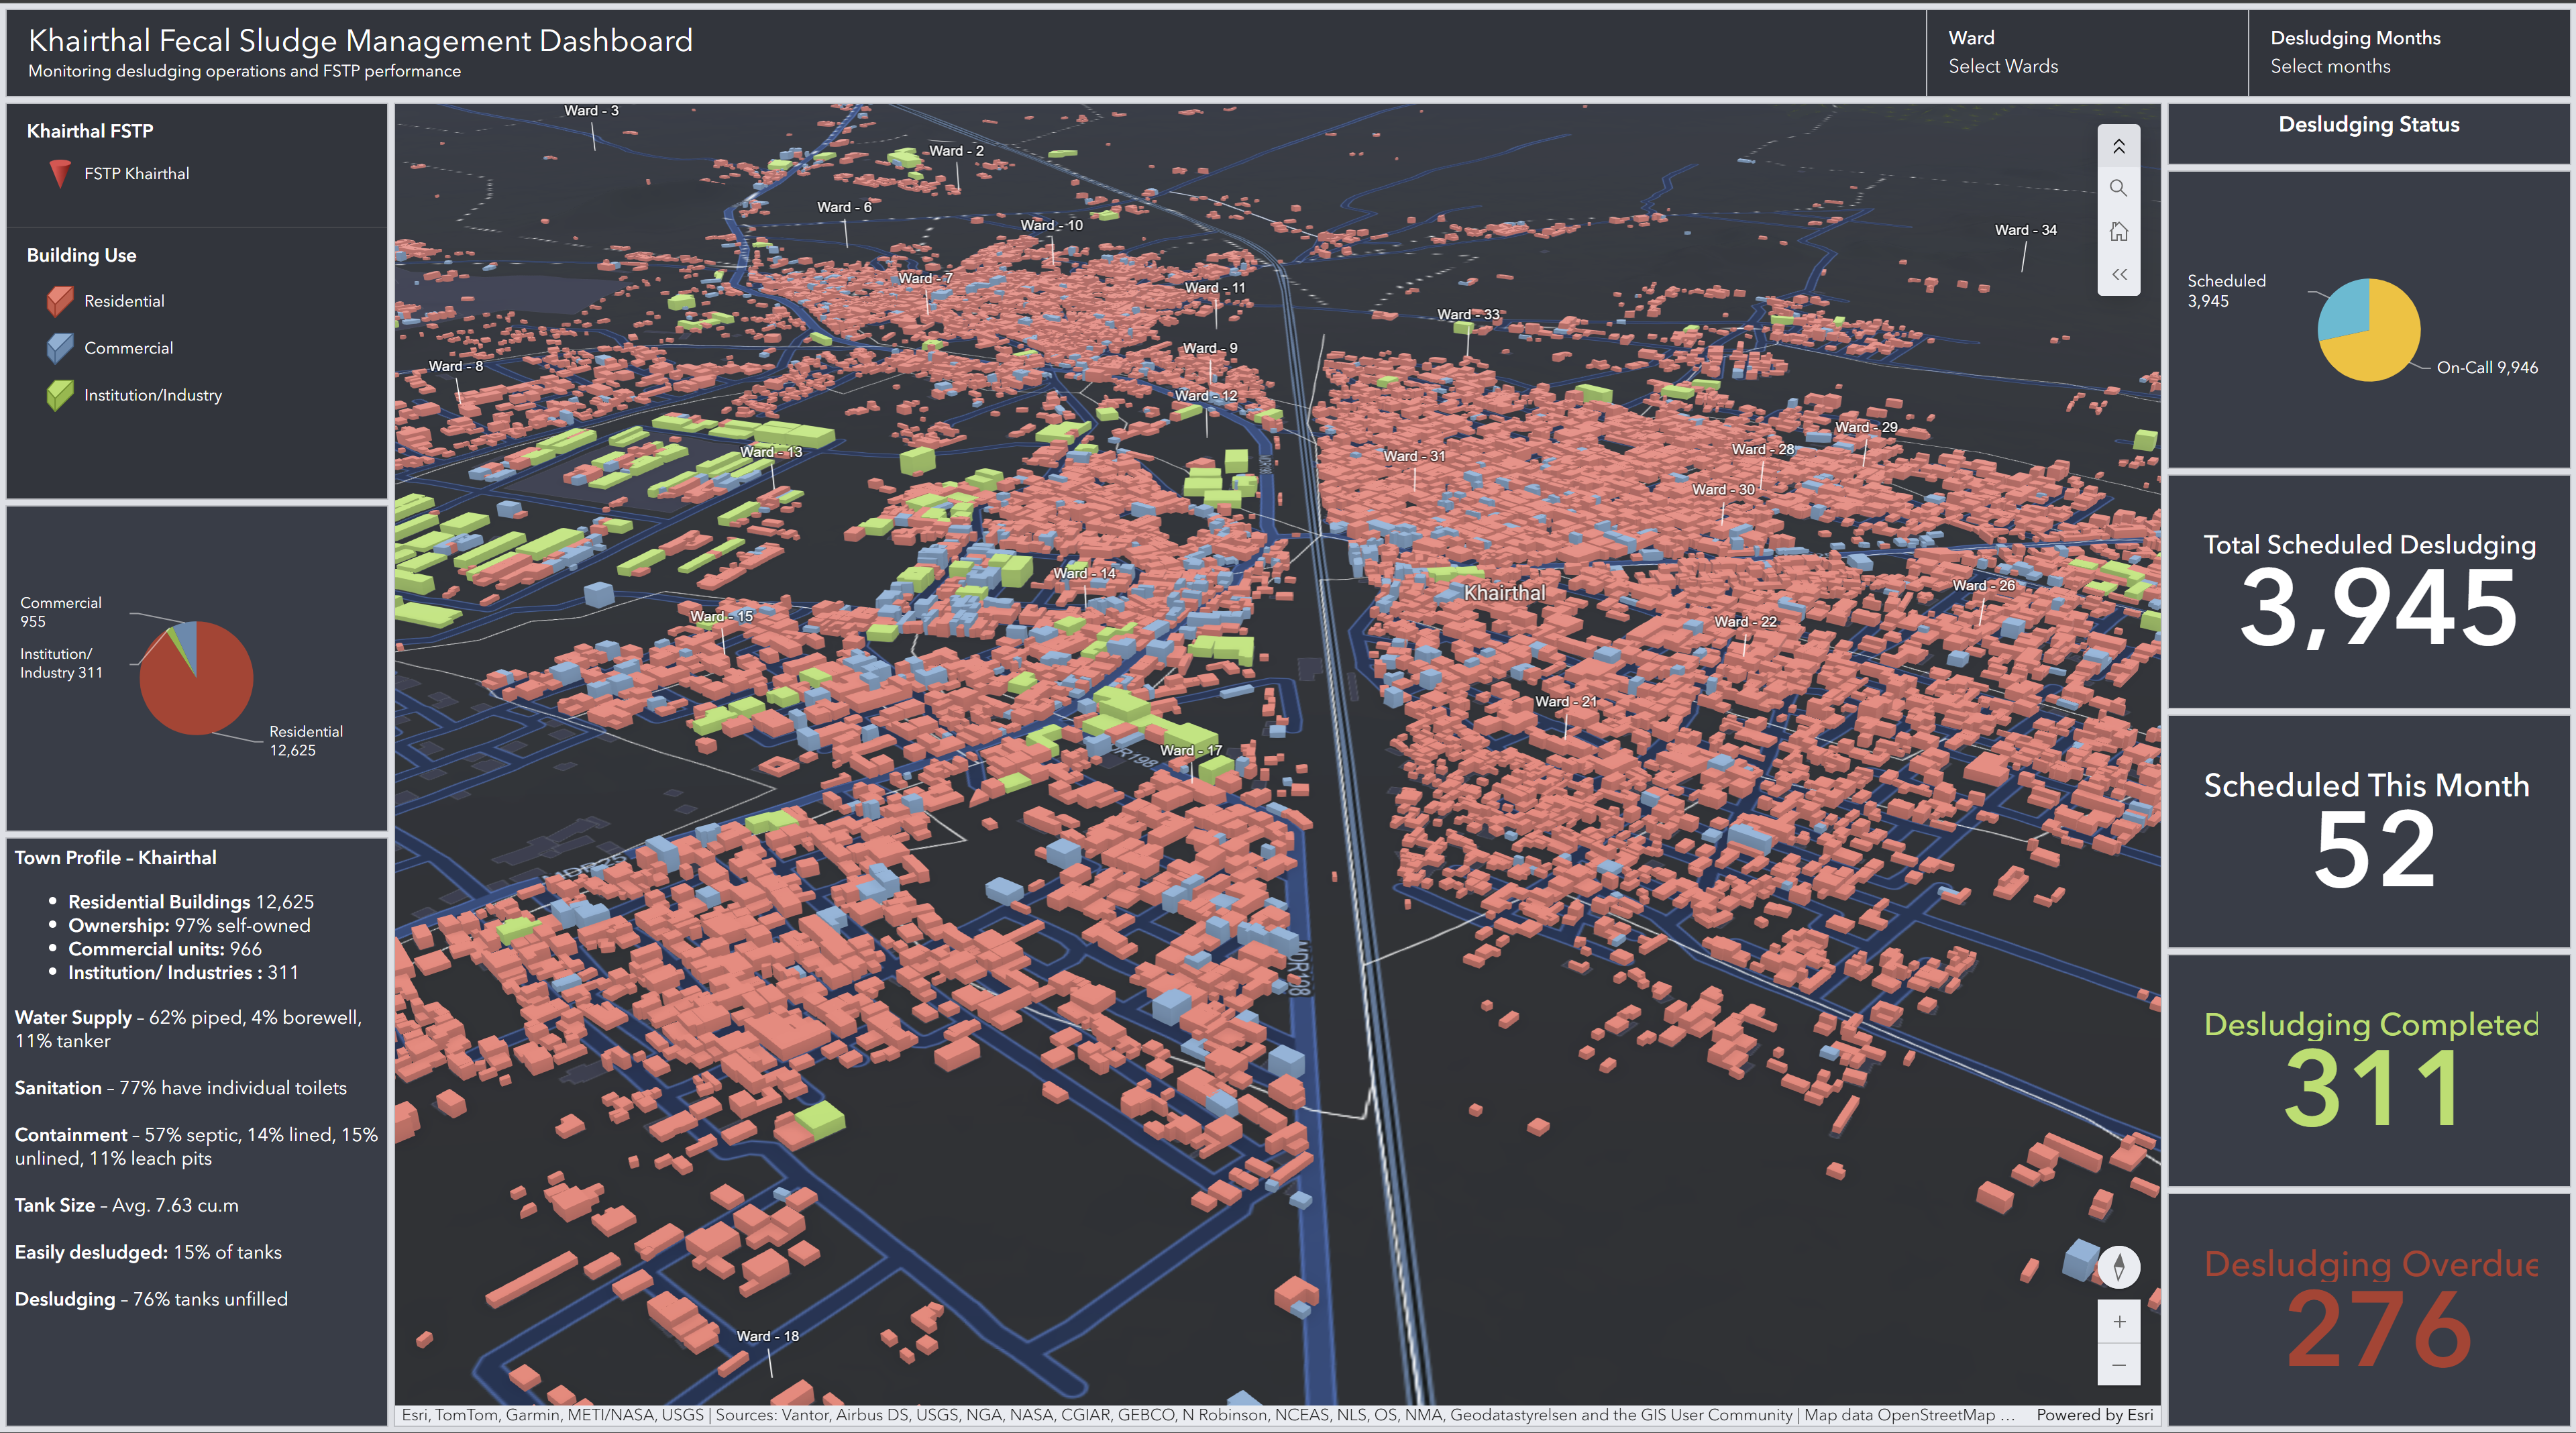Click the Institution/Industry 311 pie label

click(x=61, y=663)
